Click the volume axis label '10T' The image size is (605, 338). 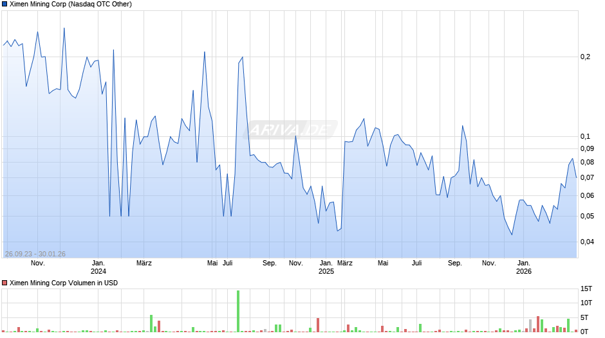[x=586, y=303]
